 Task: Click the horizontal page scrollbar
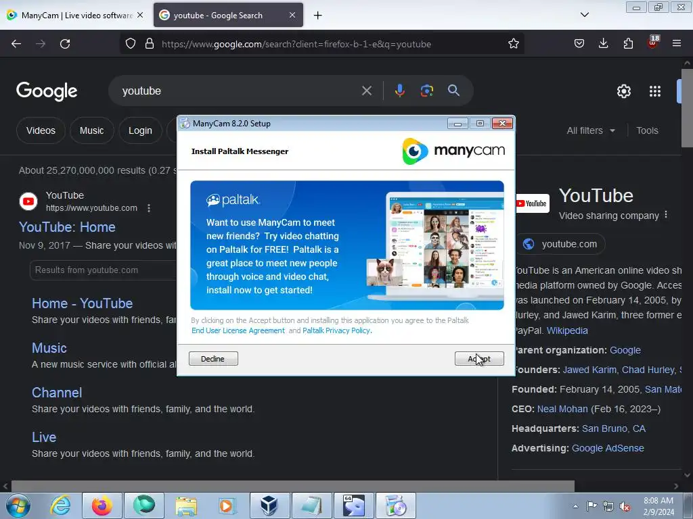292,486
